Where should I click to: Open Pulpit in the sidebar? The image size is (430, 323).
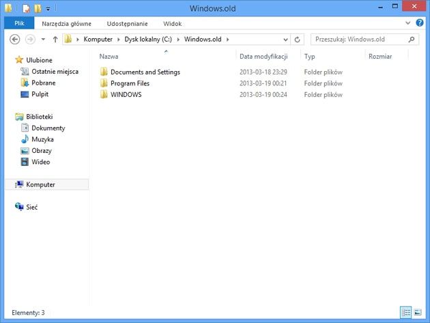40,94
